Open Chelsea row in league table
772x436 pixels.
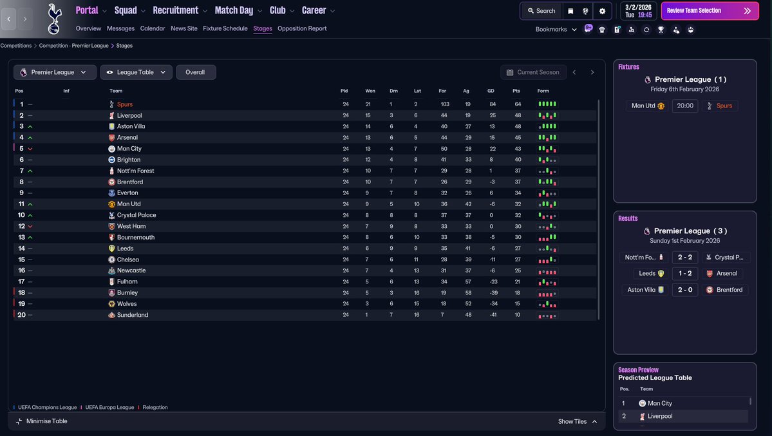pyautogui.click(x=305, y=260)
